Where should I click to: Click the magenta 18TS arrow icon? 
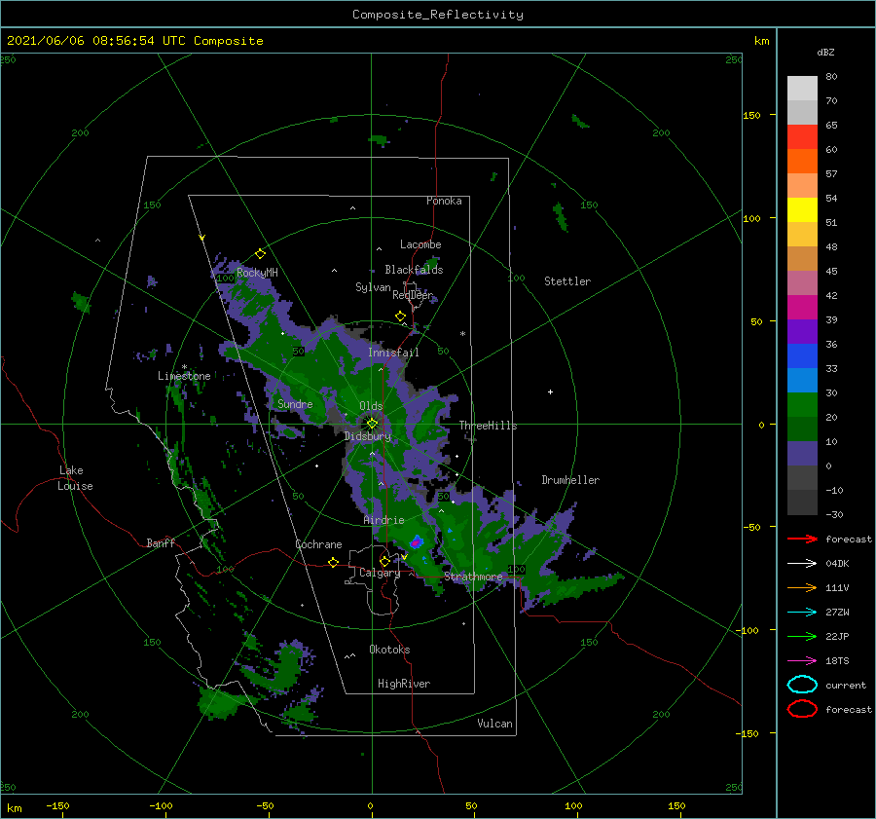point(802,661)
